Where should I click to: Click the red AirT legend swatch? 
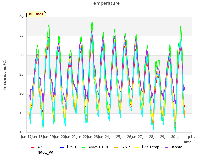coord(32,148)
